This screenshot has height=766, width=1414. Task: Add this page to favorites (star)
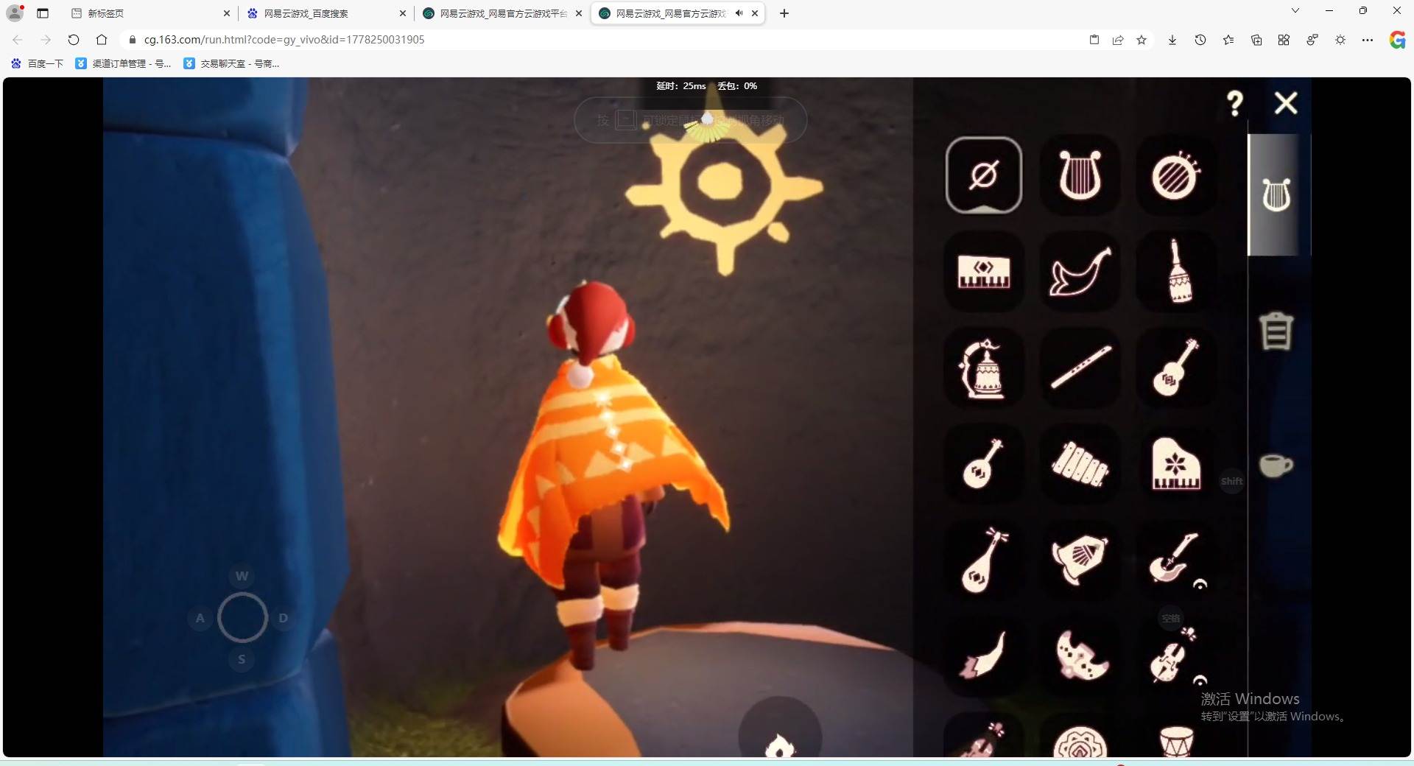[1142, 40]
